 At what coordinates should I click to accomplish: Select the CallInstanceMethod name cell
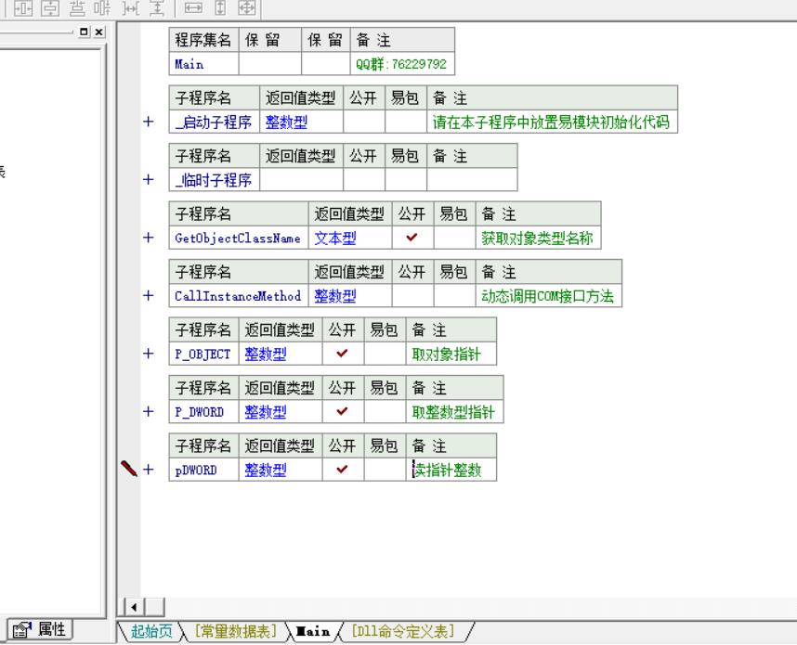coord(239,295)
